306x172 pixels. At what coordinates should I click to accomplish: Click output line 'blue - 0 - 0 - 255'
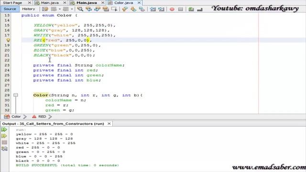(39, 156)
